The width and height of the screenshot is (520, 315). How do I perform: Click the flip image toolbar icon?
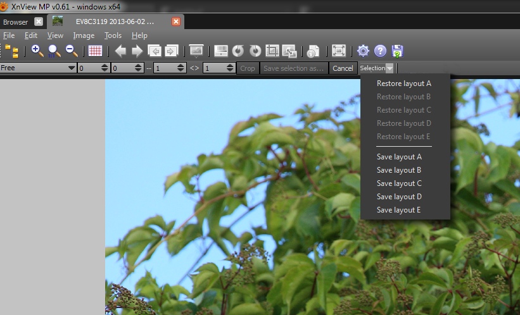coord(221,51)
